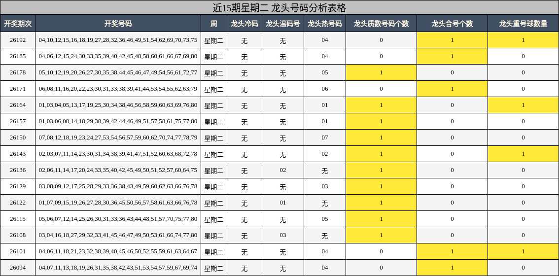Click 星期二 cell in row 26192
This screenshot has width=559, height=276.
tap(213, 40)
